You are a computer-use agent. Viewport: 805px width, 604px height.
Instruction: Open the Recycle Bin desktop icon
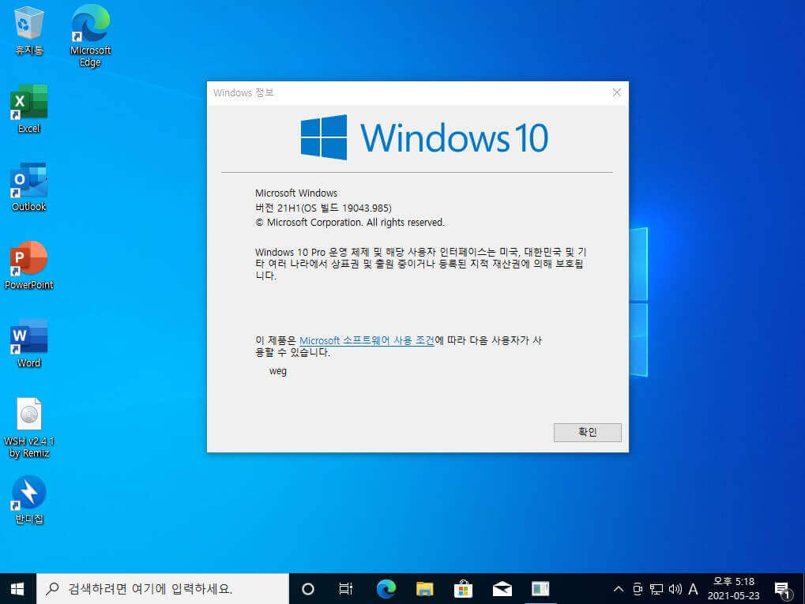[28, 31]
